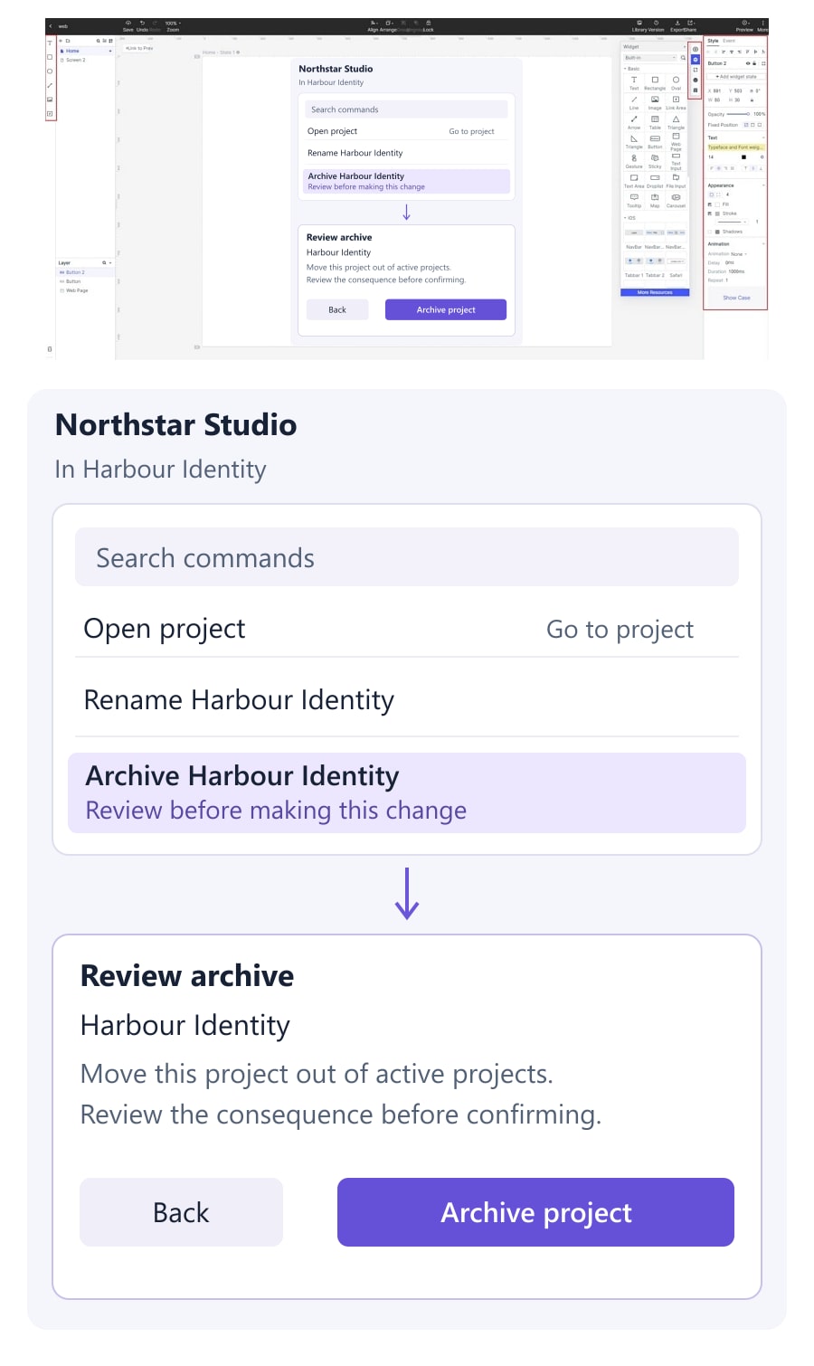Select the Text tool in left toolbar
The width and height of the screenshot is (814, 1366).
tap(50, 43)
